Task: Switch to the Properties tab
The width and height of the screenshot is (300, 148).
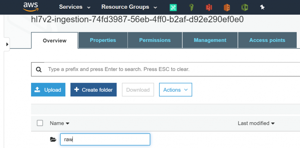Action: coord(103,40)
